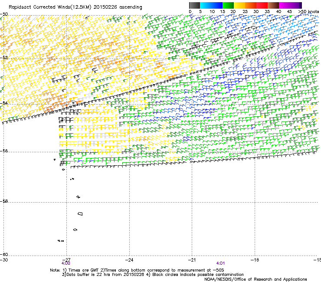This screenshot has width=321, height=282.
Task: Click the -60 latitude axis label
Action: click(x=4, y=255)
